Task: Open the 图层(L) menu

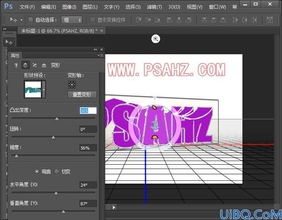Action: 90,7
